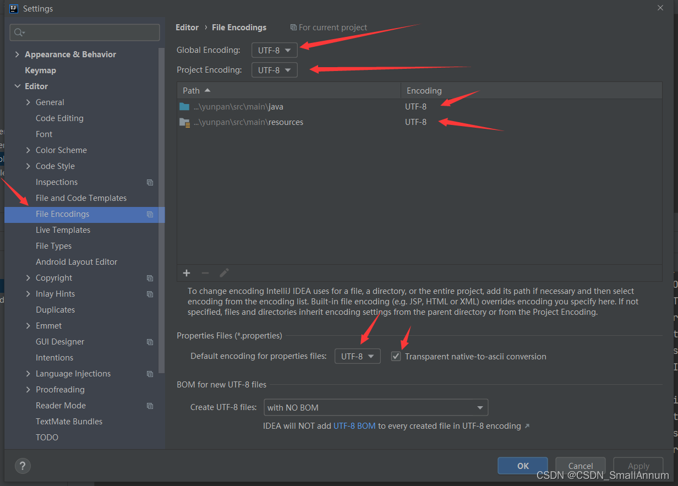Click project-level icon beside File Encodings
678x486 pixels.
pos(150,214)
